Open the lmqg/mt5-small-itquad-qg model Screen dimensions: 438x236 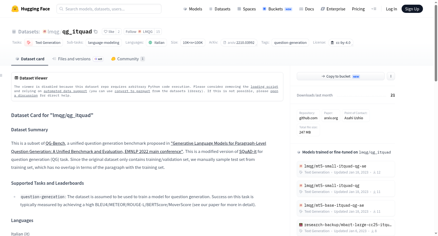point(346,189)
